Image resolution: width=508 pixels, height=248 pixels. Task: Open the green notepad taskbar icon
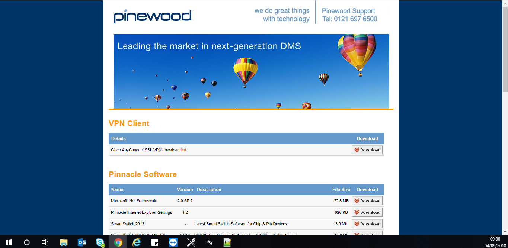point(227,242)
